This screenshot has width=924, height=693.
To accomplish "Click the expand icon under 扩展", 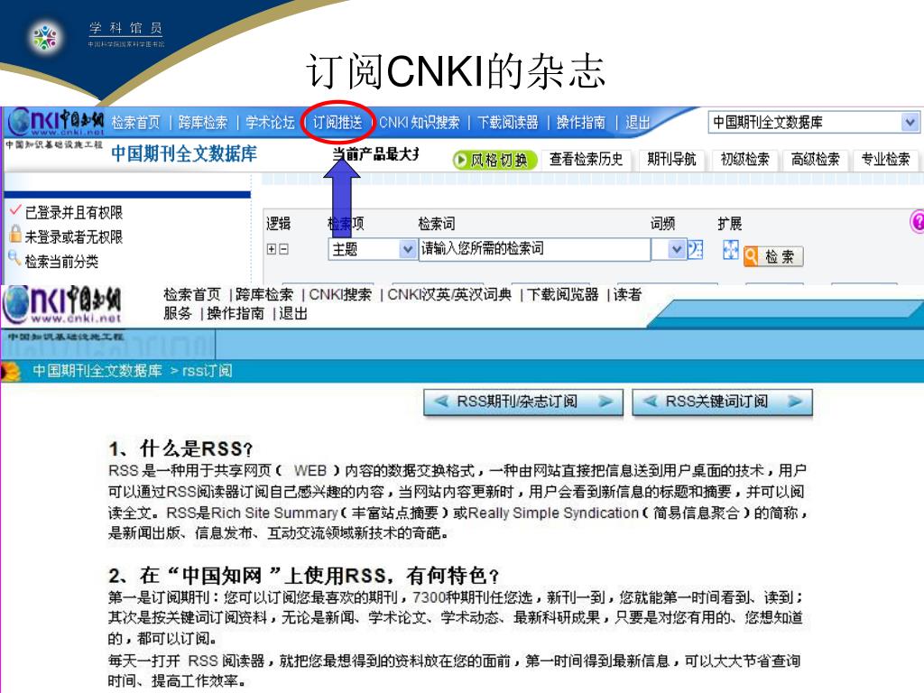I will pos(731,250).
